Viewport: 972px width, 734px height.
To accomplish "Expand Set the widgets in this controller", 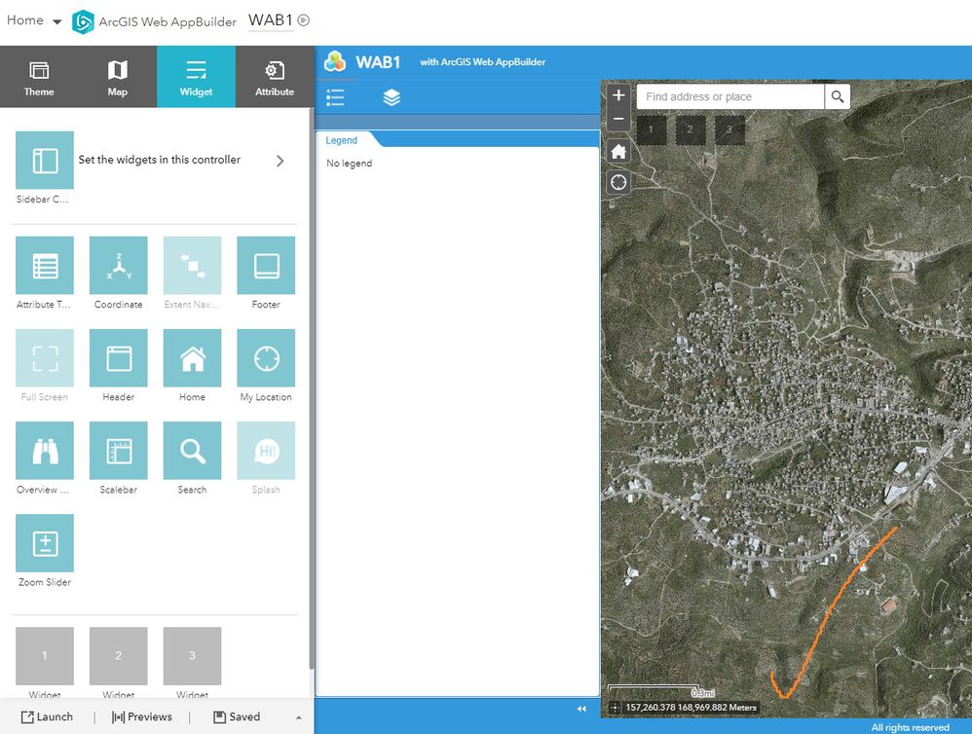I will (x=280, y=161).
